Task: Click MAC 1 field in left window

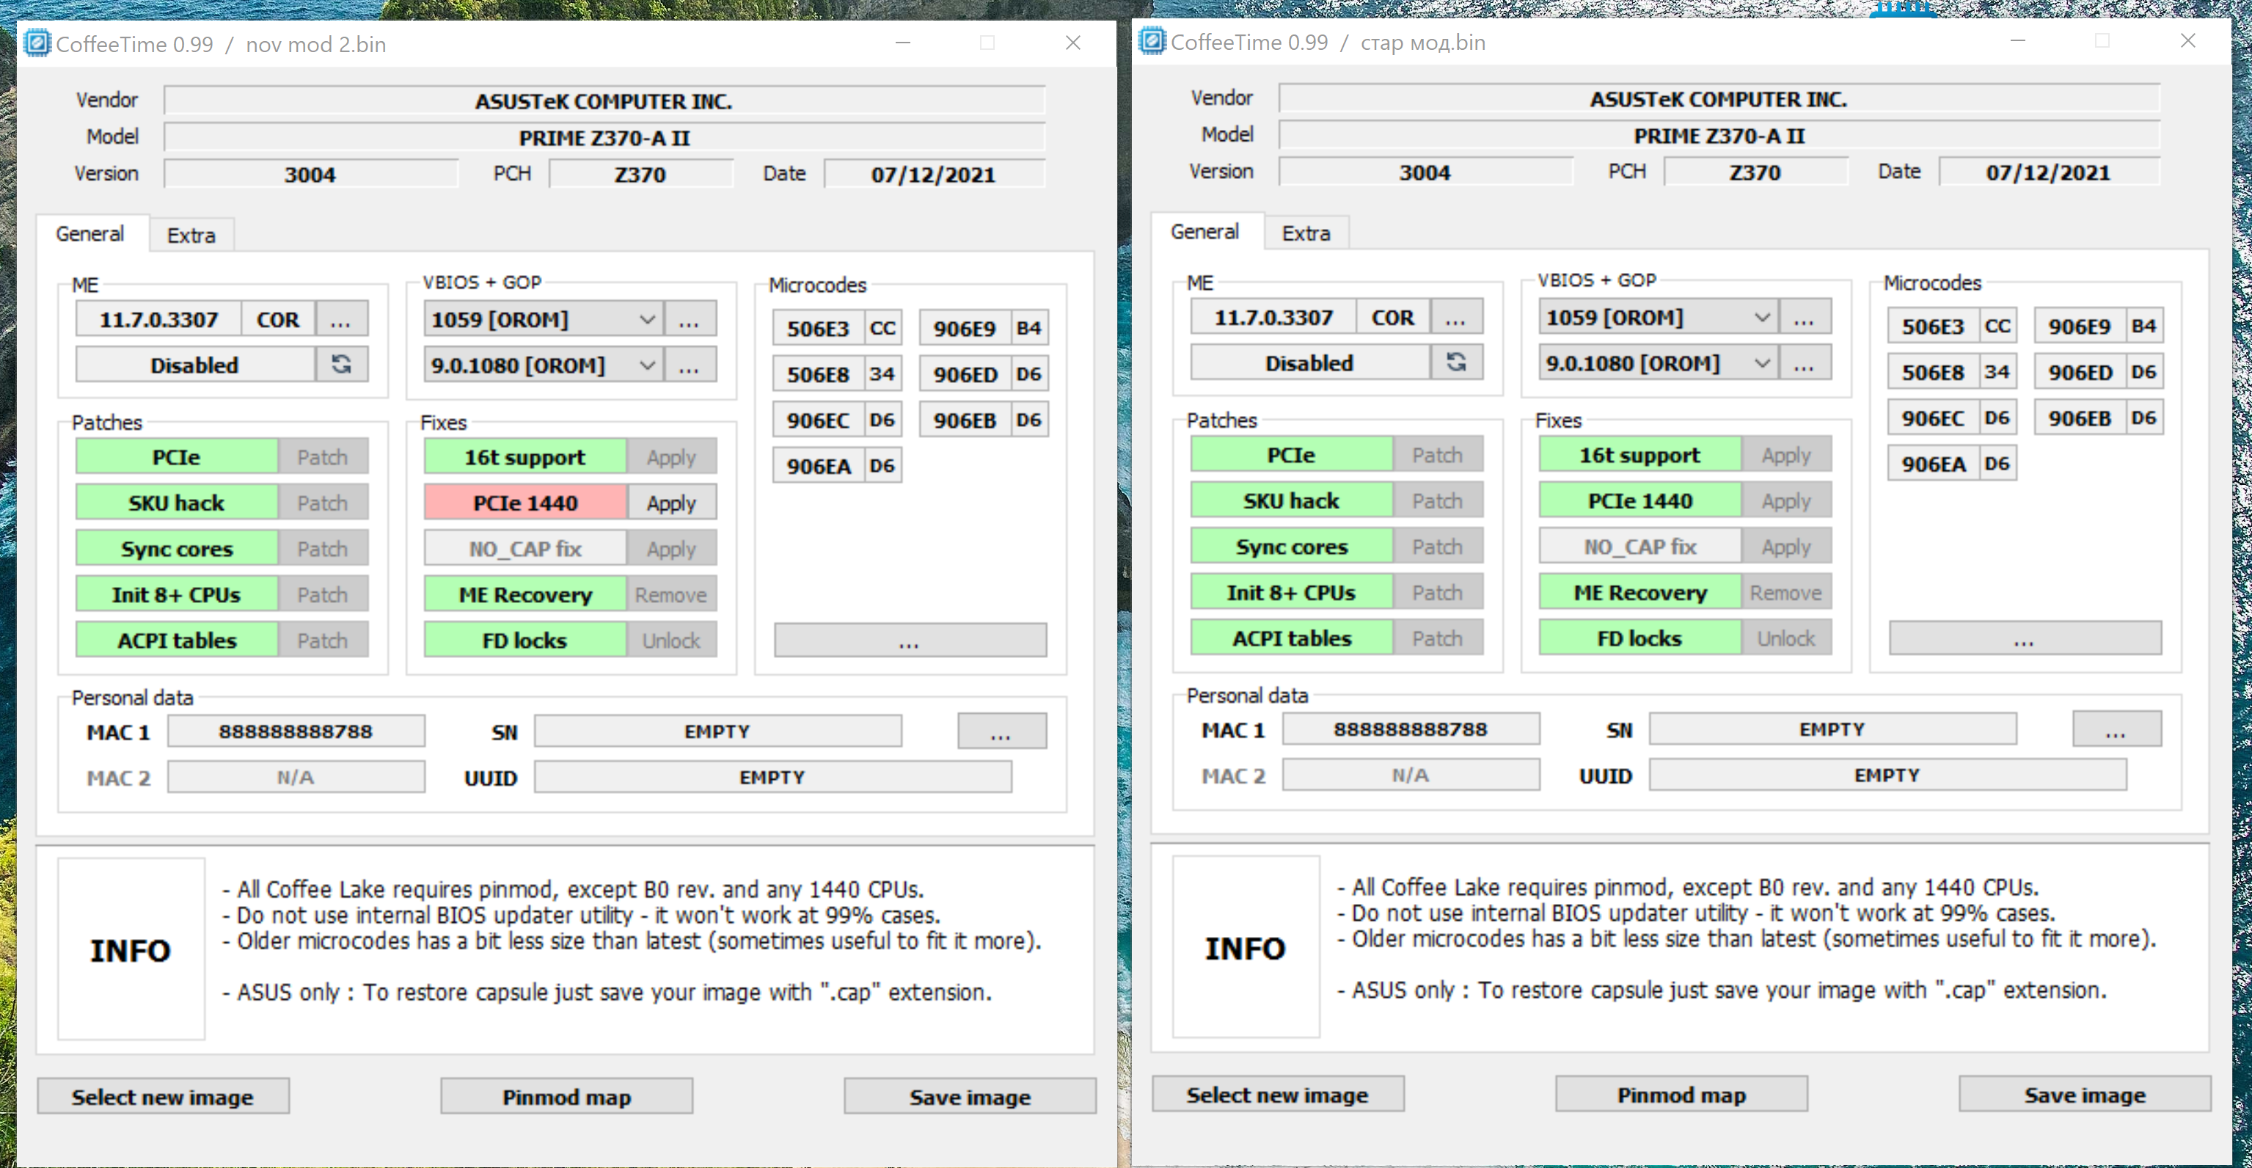Action: point(296,731)
